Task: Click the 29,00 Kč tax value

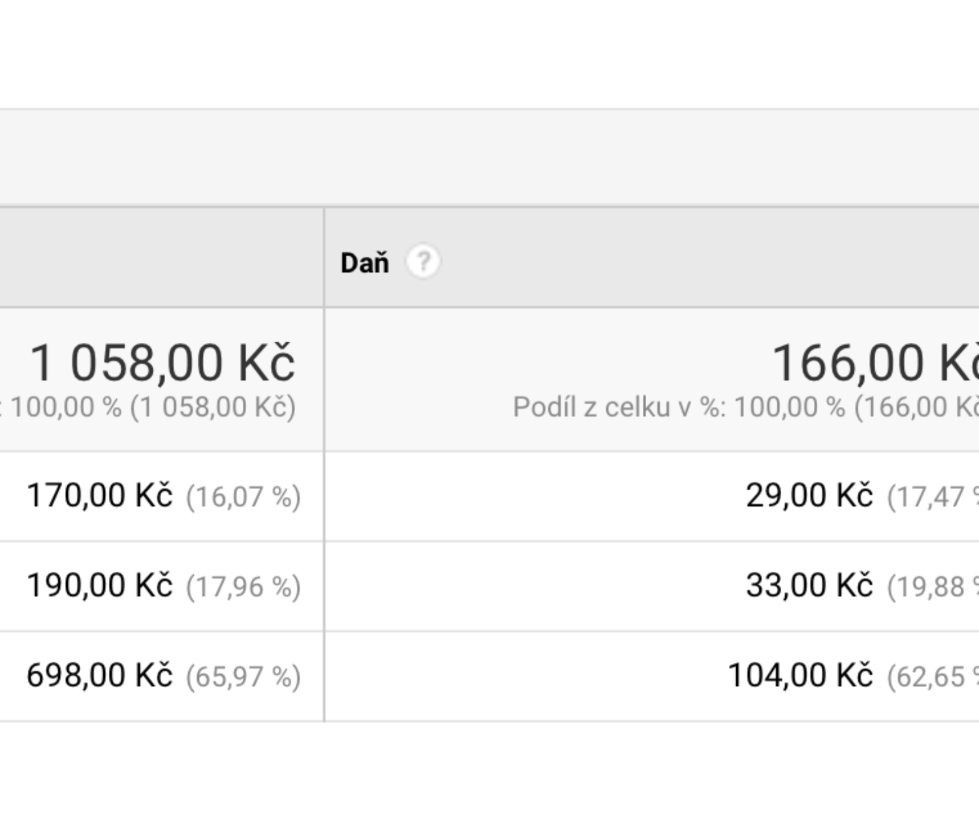Action: (x=809, y=496)
